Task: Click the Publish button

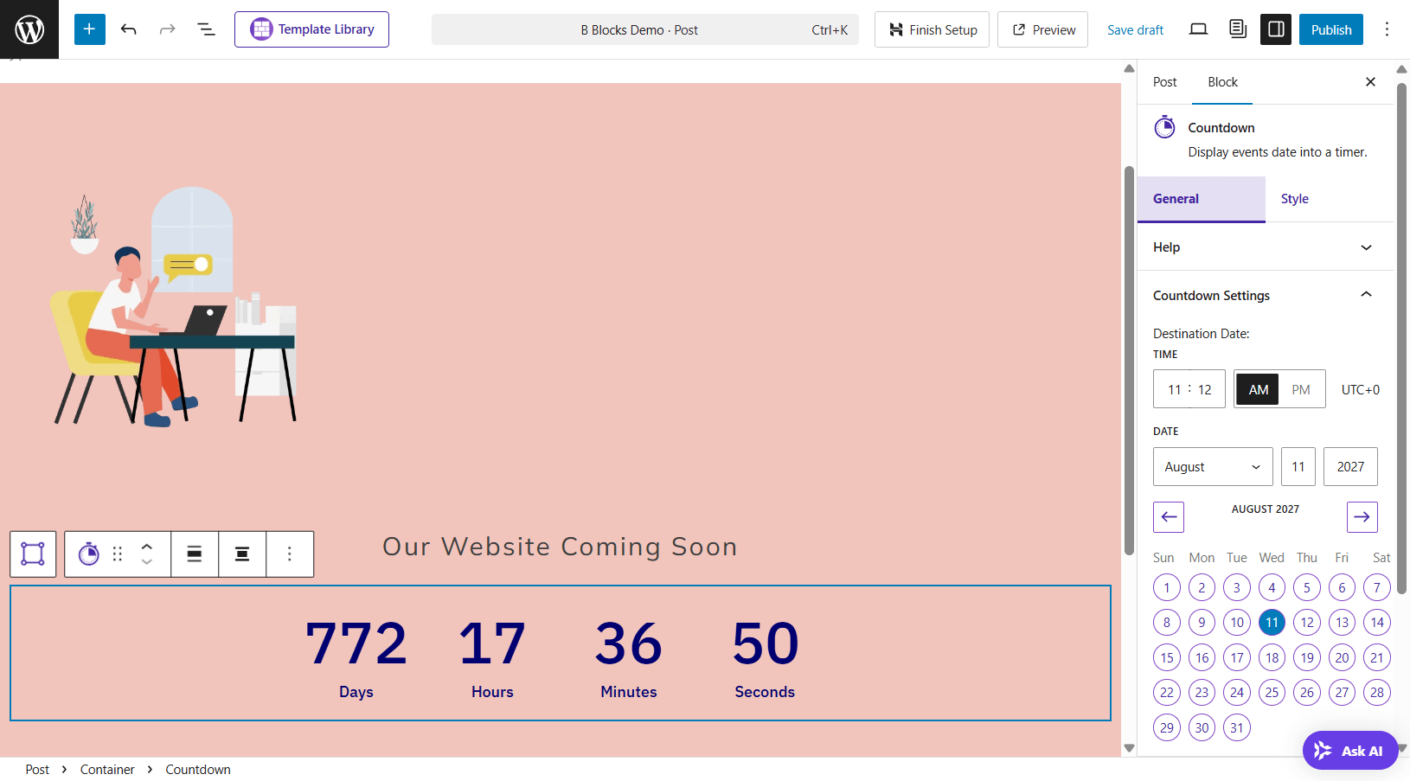Action: (x=1330, y=29)
